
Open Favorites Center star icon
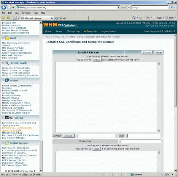click(3, 18)
